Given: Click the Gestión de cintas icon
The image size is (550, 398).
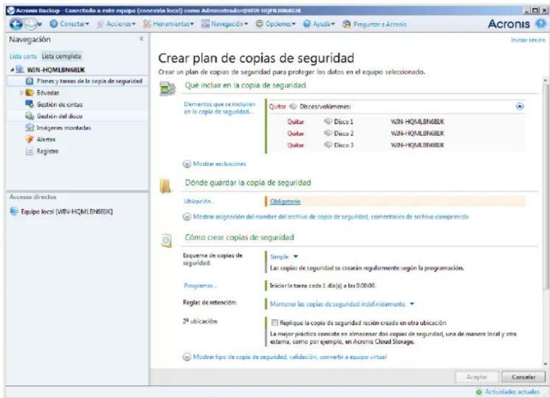Looking at the screenshot, I should click(30, 104).
